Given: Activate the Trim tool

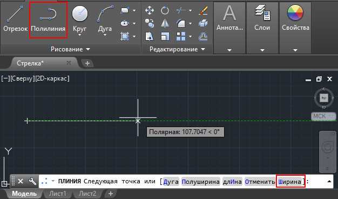Looking at the screenshot, I should (x=181, y=10).
